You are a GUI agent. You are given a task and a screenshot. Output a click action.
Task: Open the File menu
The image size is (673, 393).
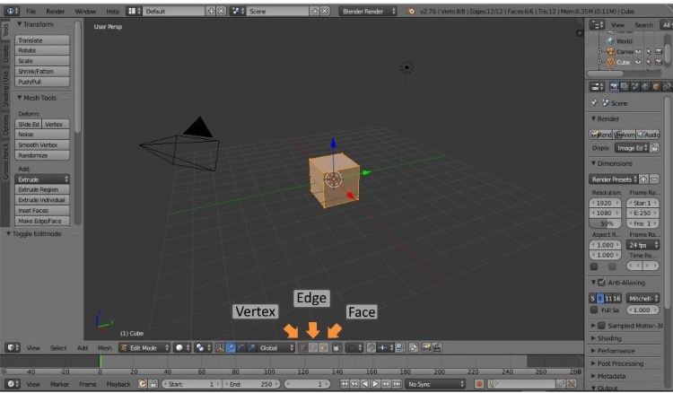31,11
